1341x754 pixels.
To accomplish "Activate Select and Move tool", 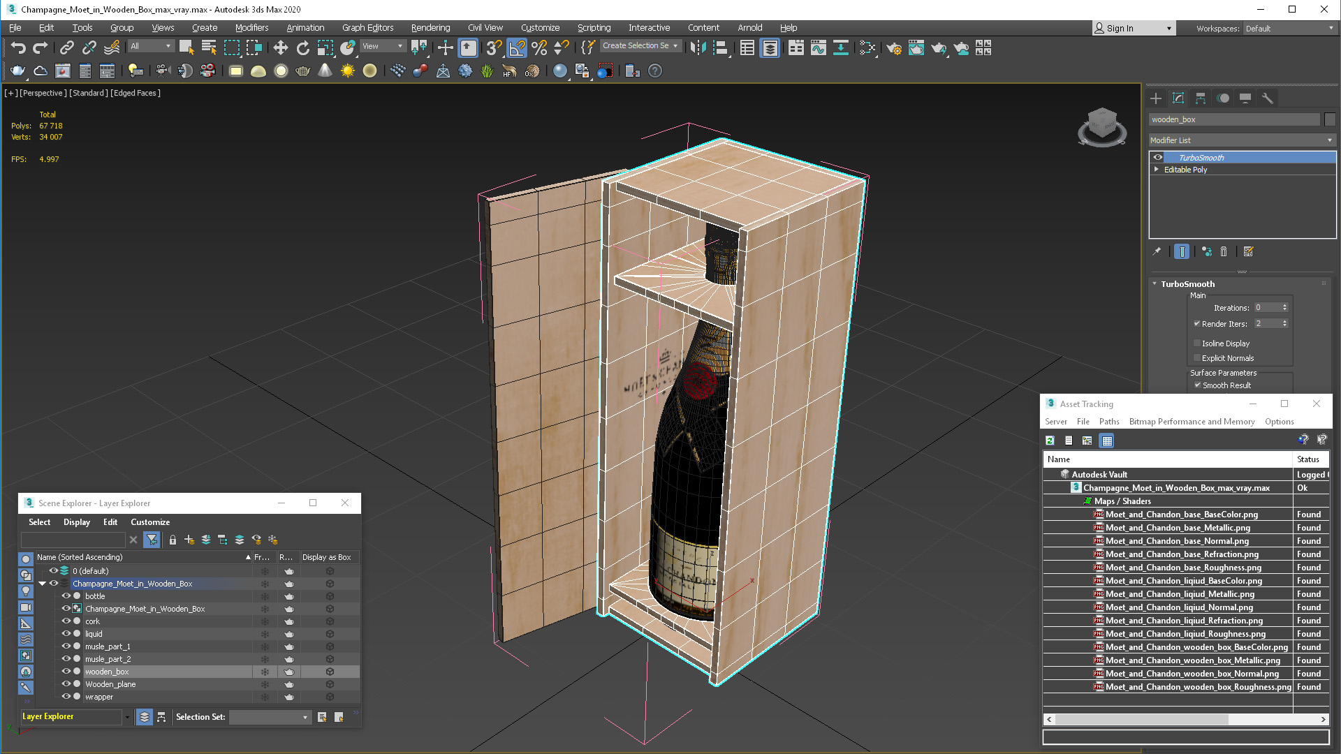I will click(280, 47).
